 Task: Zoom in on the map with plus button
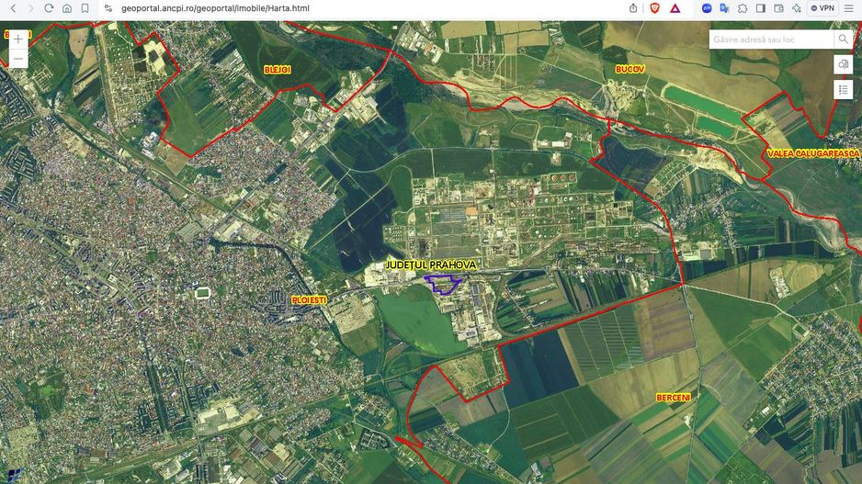pos(18,39)
